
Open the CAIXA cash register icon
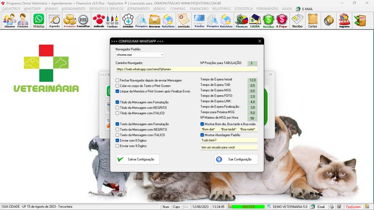point(255,21)
